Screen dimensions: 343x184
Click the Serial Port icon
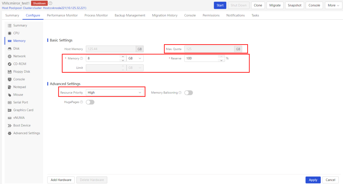[x=10, y=102]
